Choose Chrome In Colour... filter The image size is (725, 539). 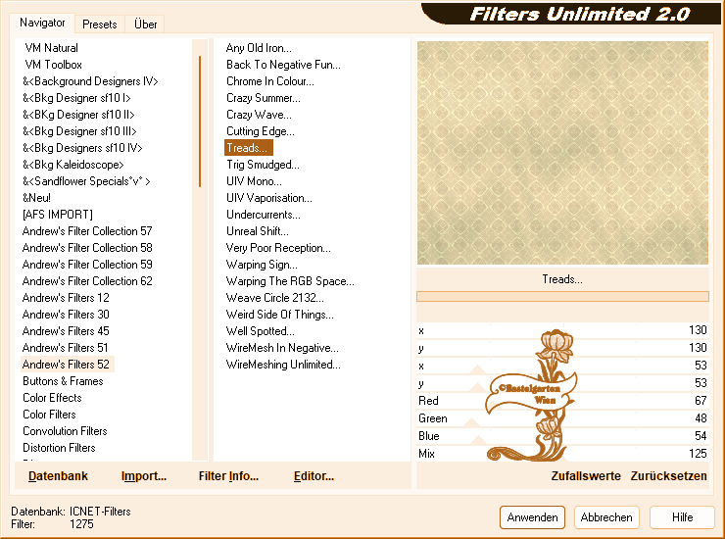[x=270, y=81]
